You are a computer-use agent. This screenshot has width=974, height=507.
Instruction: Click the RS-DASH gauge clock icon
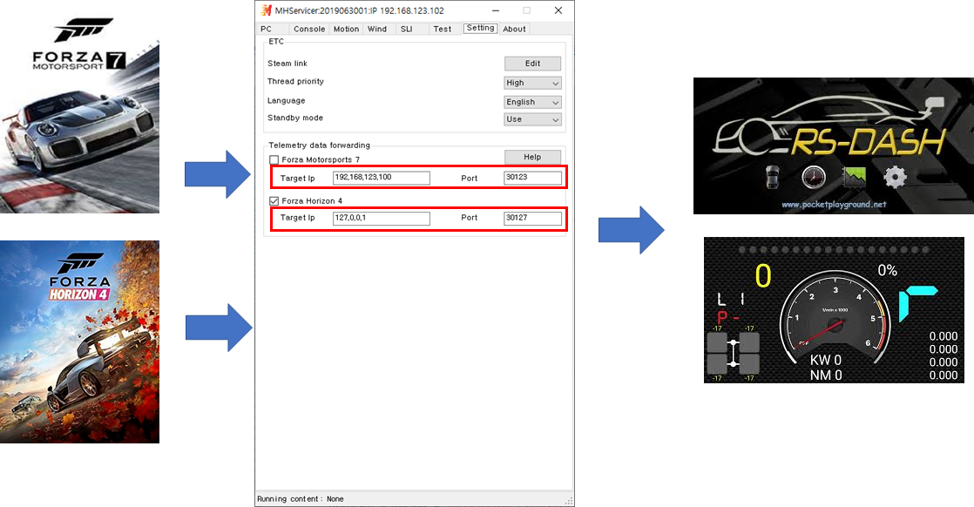click(813, 177)
